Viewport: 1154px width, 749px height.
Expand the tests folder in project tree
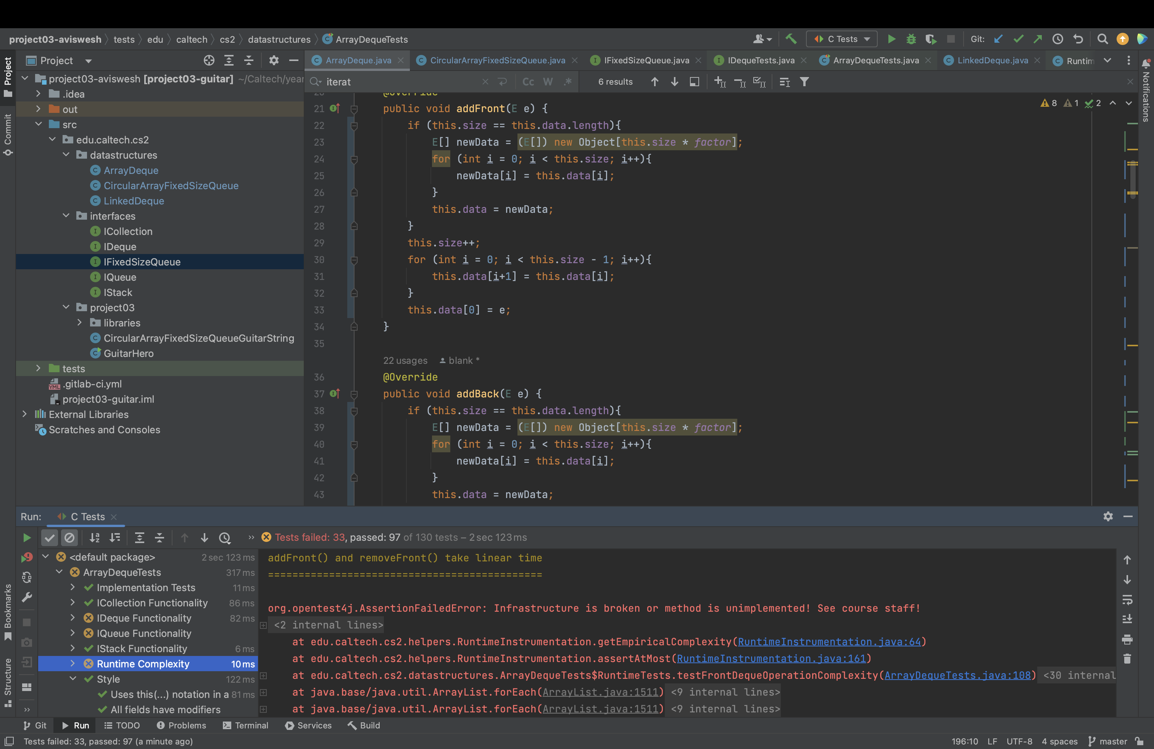tap(38, 368)
